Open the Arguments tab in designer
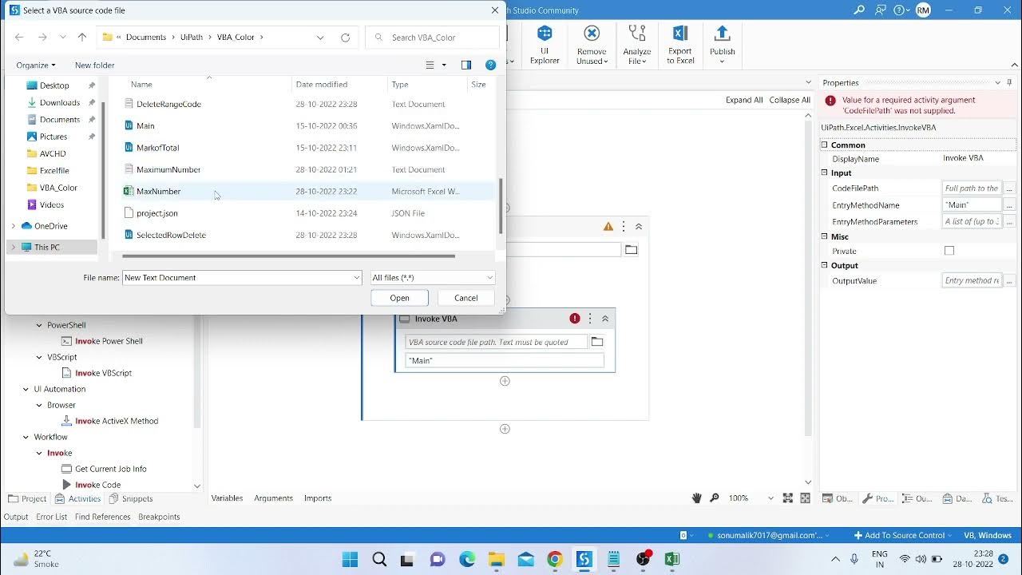 (x=273, y=498)
